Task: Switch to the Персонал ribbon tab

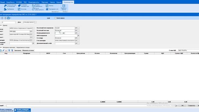Action: [x=45, y=2]
